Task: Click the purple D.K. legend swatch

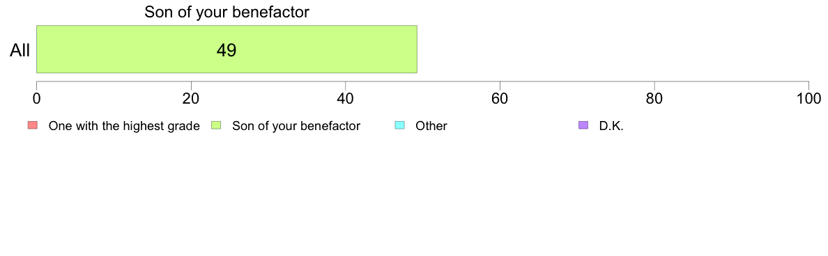Action: [x=583, y=125]
